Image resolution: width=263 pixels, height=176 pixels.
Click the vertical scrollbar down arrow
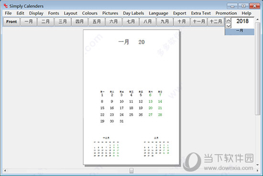[x=257, y=165]
